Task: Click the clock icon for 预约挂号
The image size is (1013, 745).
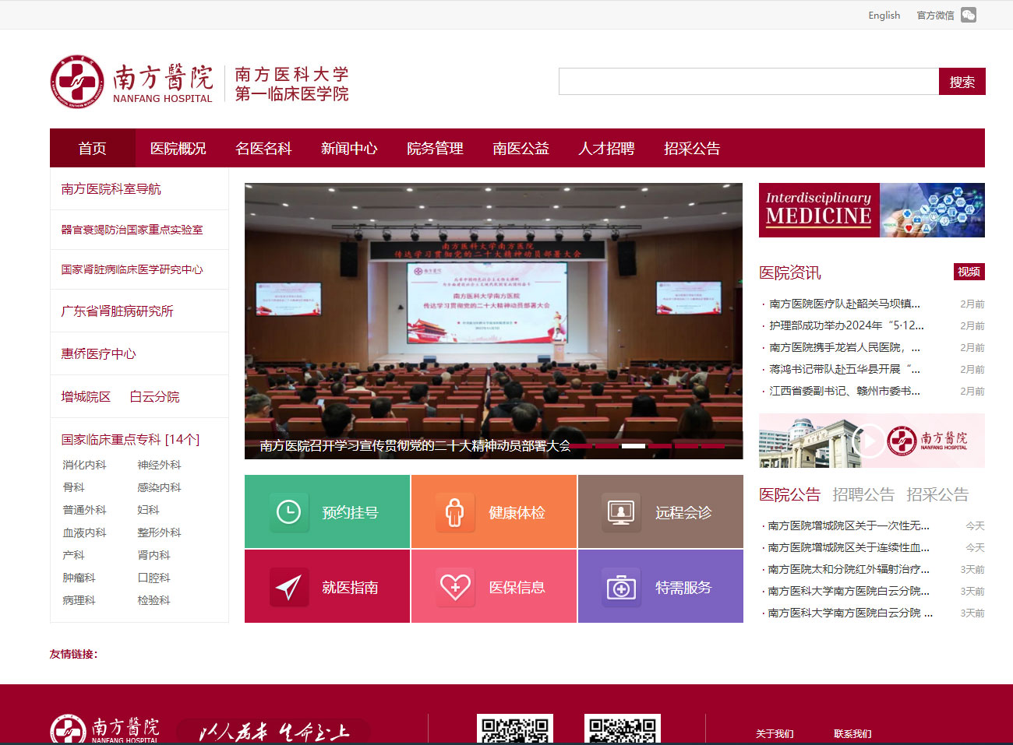Action: (288, 512)
